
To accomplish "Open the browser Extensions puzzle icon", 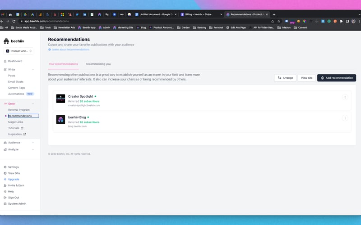I will [341, 21].
